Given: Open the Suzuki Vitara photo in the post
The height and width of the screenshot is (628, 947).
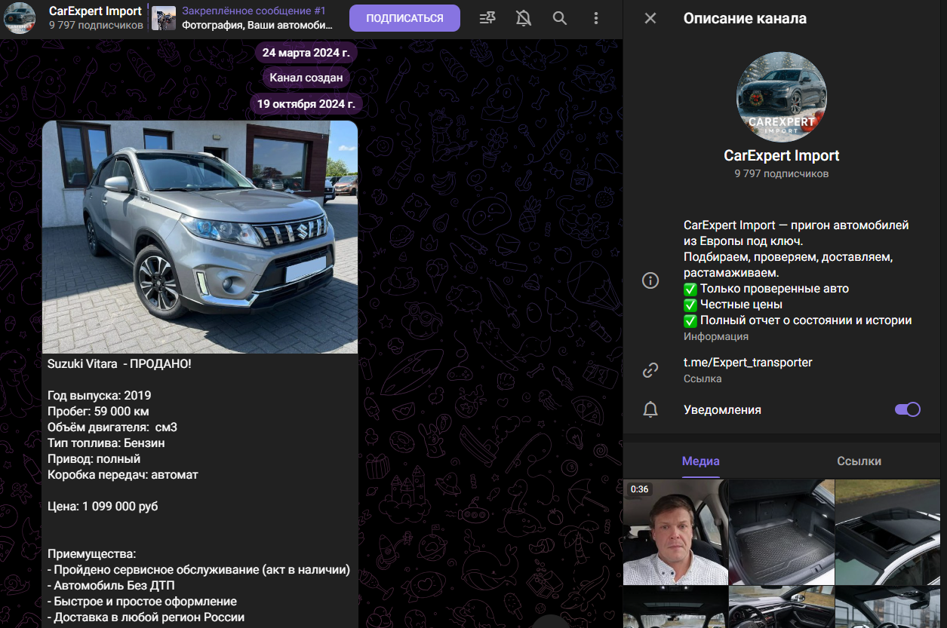Looking at the screenshot, I should tap(200, 237).
